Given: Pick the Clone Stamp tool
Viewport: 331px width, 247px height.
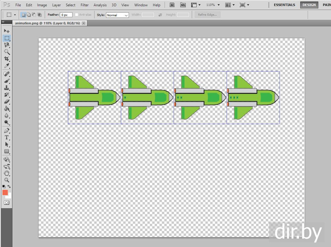Looking at the screenshot, I should click(7, 88).
